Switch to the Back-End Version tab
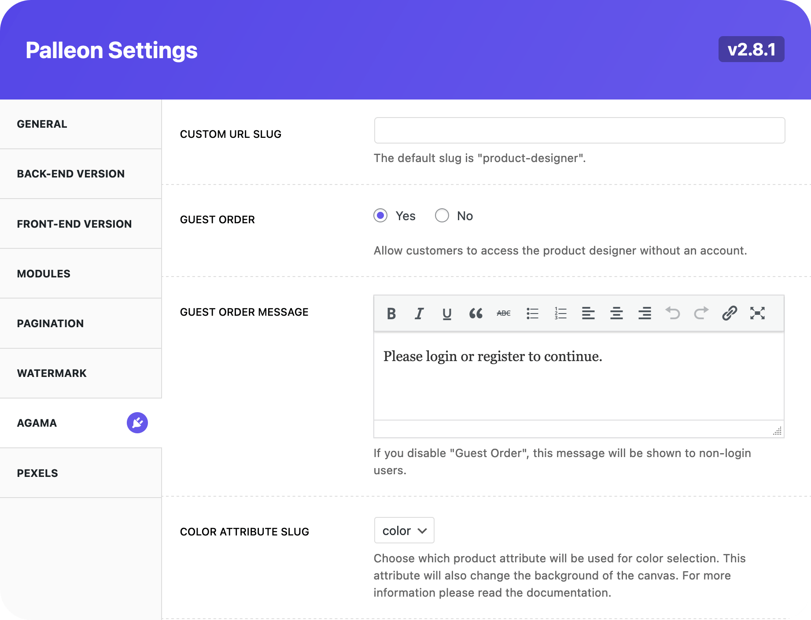 81,174
